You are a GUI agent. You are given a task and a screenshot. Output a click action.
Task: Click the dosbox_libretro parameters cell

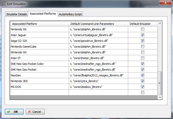point(98,87)
